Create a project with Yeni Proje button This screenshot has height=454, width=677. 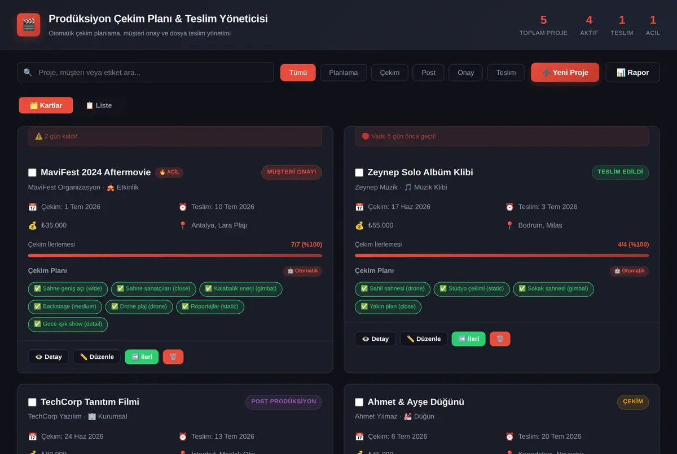[565, 73]
